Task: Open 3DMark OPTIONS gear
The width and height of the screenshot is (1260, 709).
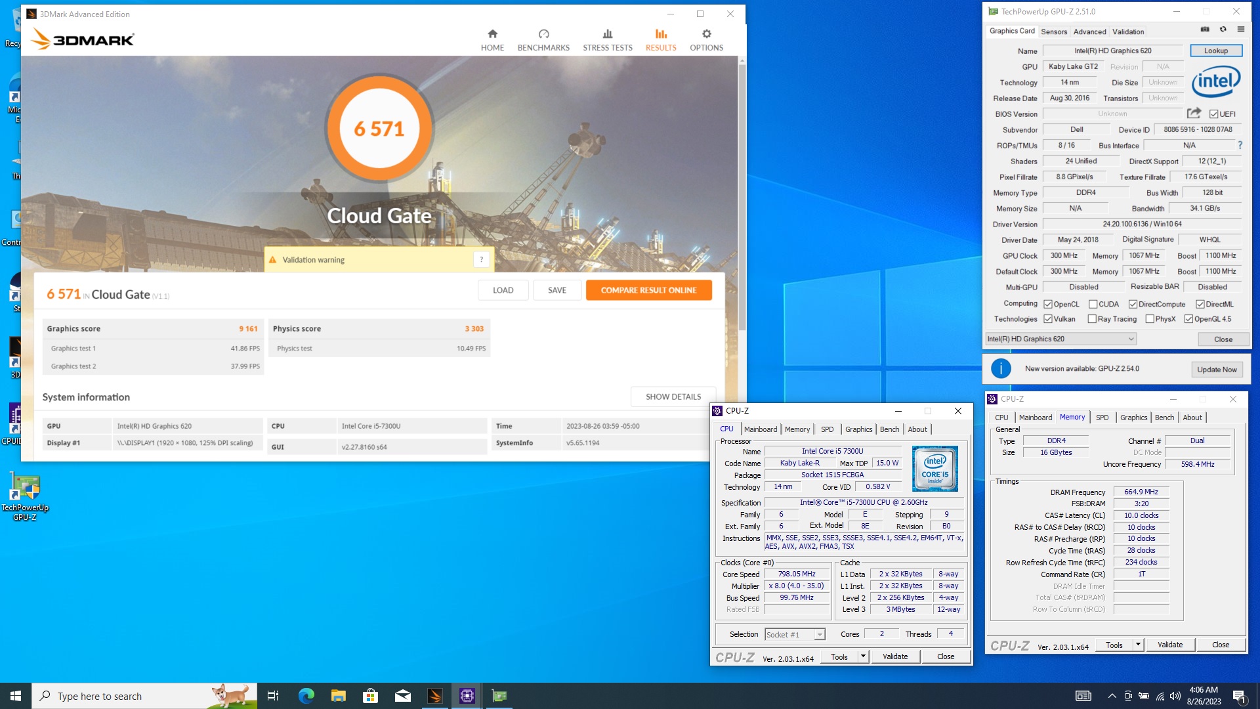Action: pos(706,40)
